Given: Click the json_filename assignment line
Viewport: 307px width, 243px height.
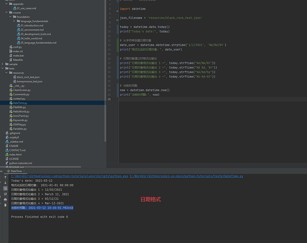Looking at the screenshot, I should tap(161, 18).
